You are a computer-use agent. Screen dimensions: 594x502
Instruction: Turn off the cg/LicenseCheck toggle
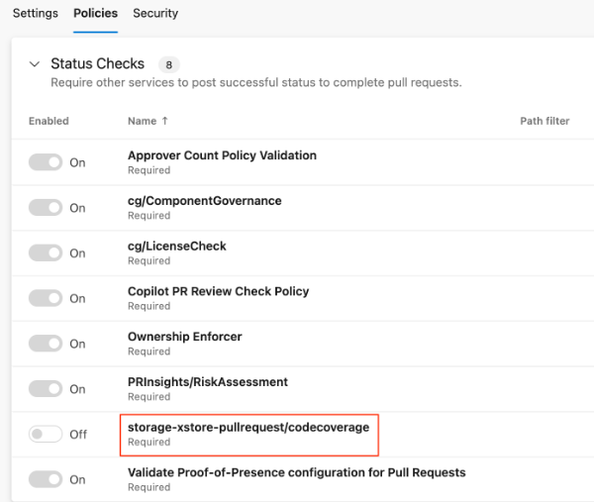(46, 253)
